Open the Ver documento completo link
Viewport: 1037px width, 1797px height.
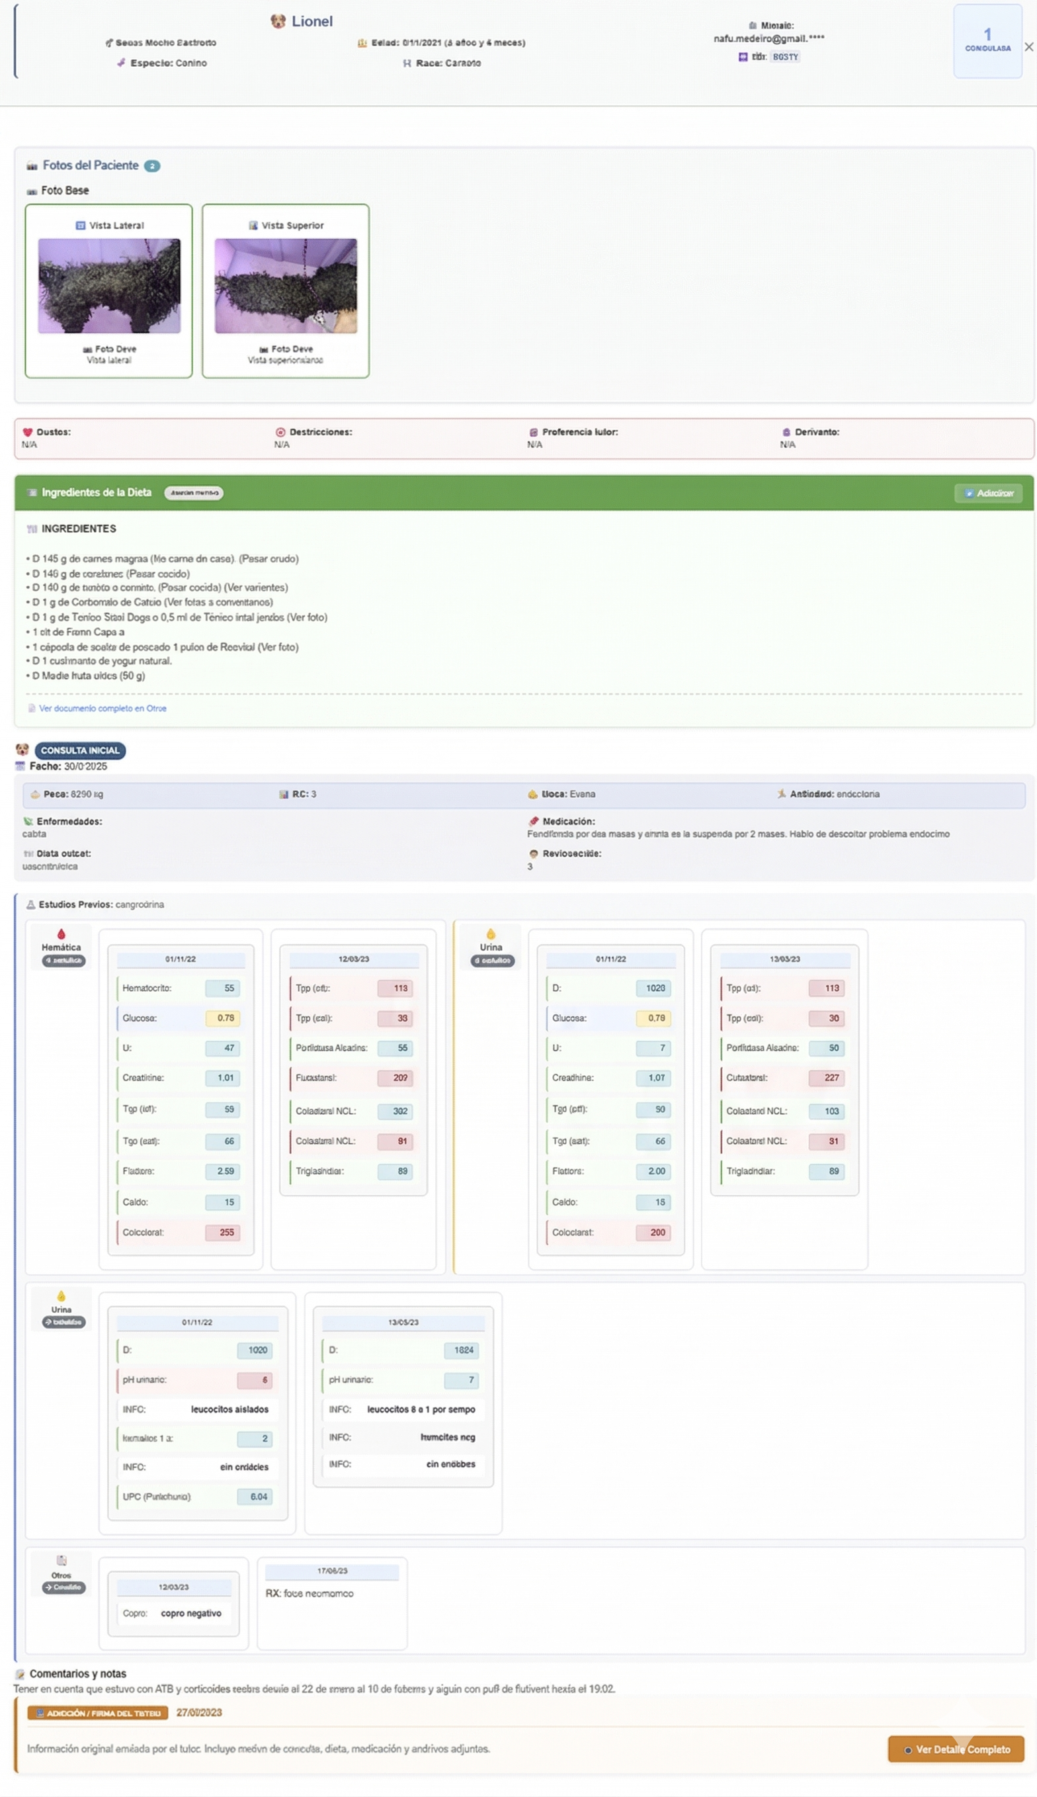point(102,708)
